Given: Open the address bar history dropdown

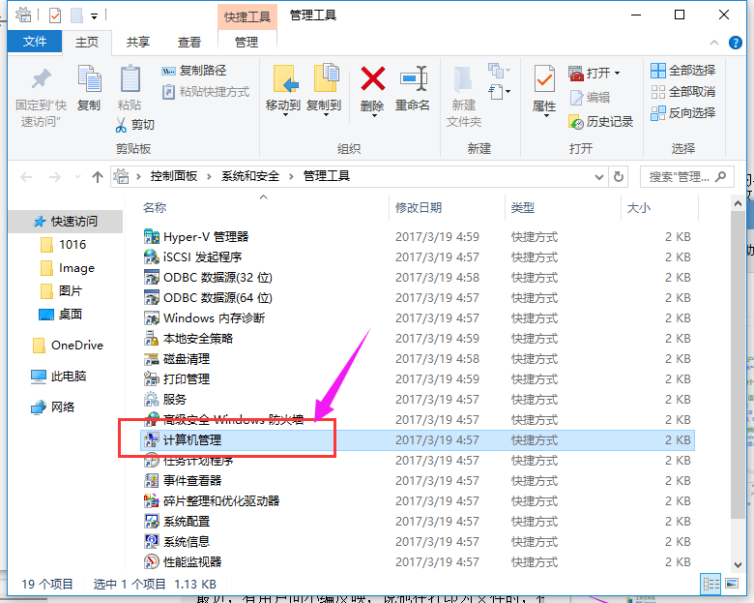Looking at the screenshot, I should click(x=595, y=176).
